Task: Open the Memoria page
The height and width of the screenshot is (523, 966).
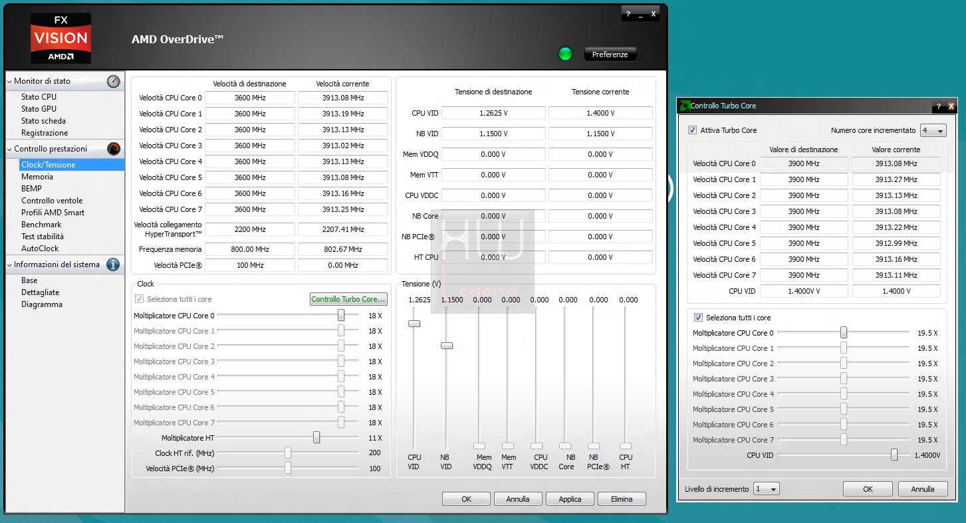Action: pyautogui.click(x=37, y=177)
